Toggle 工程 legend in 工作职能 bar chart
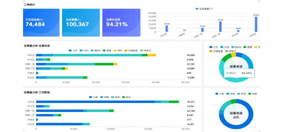The width and height of the screenshot is (283, 132). pos(93,97)
